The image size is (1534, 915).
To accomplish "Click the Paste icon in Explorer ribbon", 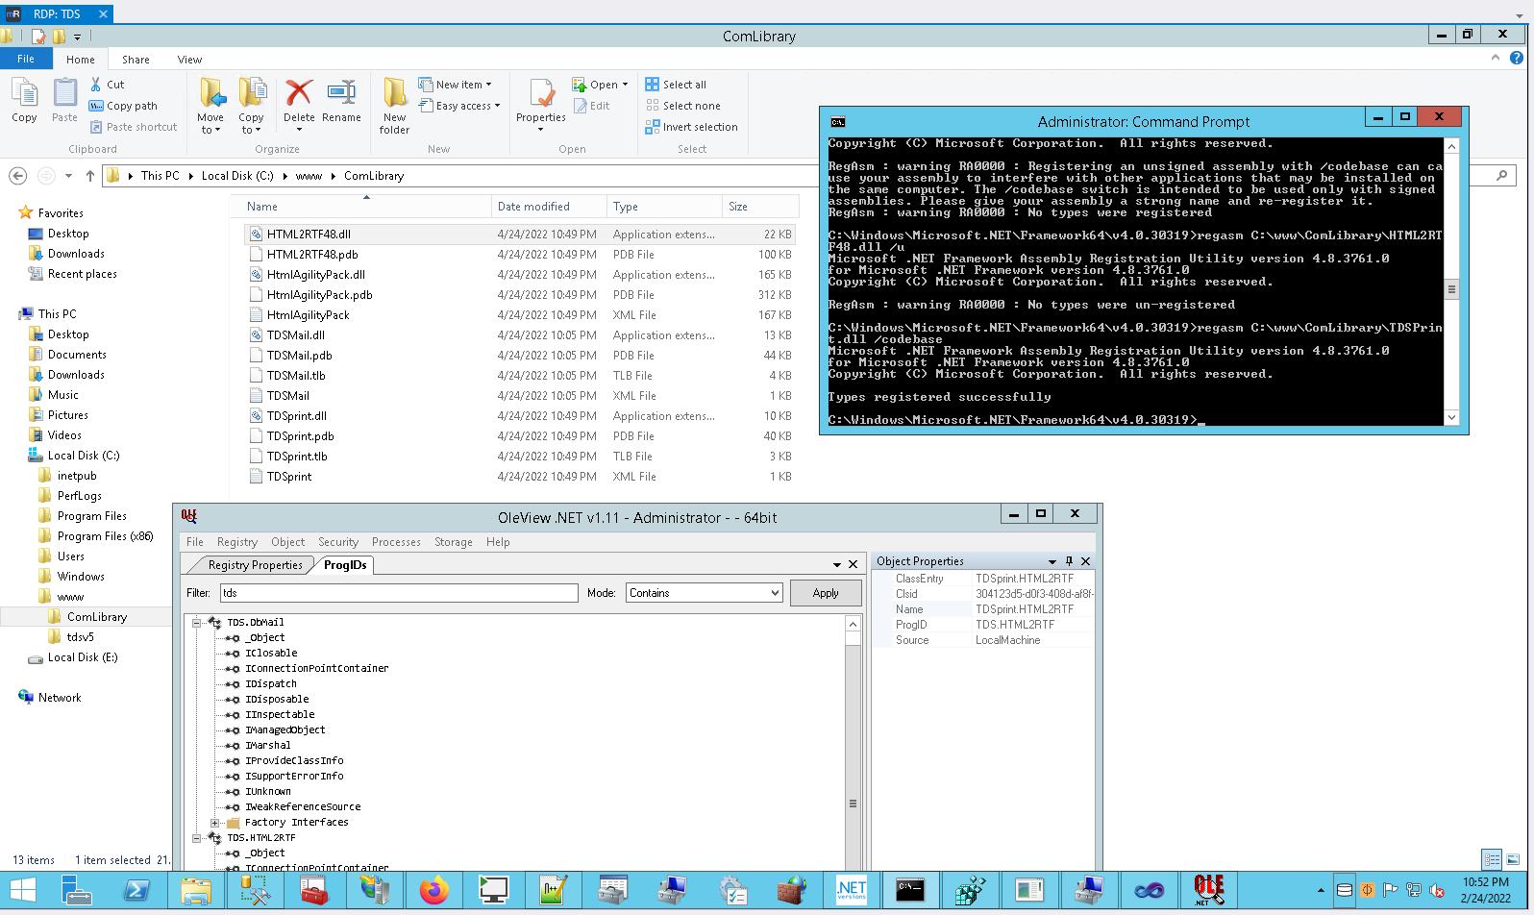I will point(64,101).
